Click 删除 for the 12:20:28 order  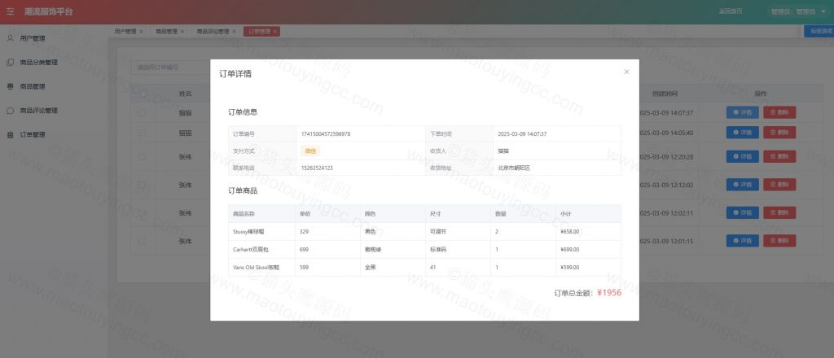(x=779, y=157)
